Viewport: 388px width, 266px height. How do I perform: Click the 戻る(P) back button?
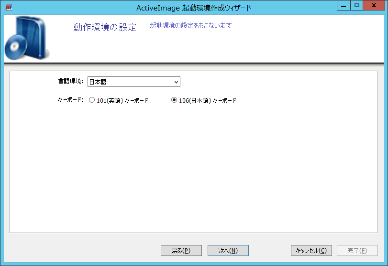[x=181, y=250]
